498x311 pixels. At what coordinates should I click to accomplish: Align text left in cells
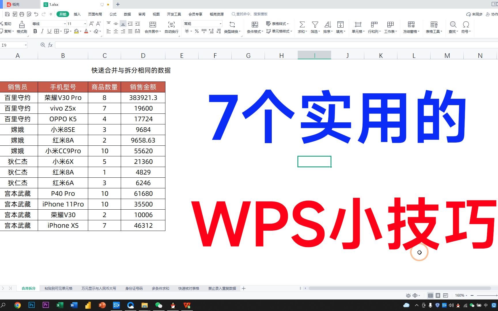108,31
